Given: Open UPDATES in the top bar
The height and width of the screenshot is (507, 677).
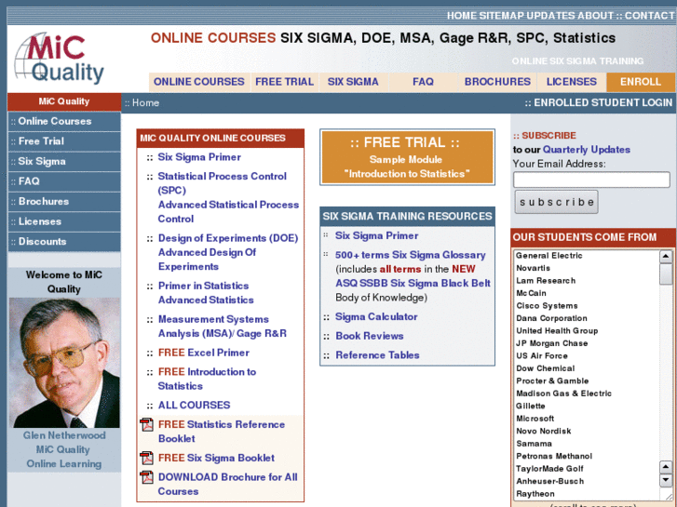Looking at the screenshot, I should point(550,16).
